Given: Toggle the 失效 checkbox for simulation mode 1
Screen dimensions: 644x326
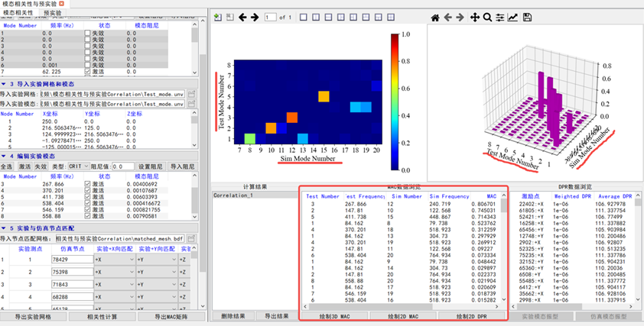Looking at the screenshot, I should [x=87, y=32].
